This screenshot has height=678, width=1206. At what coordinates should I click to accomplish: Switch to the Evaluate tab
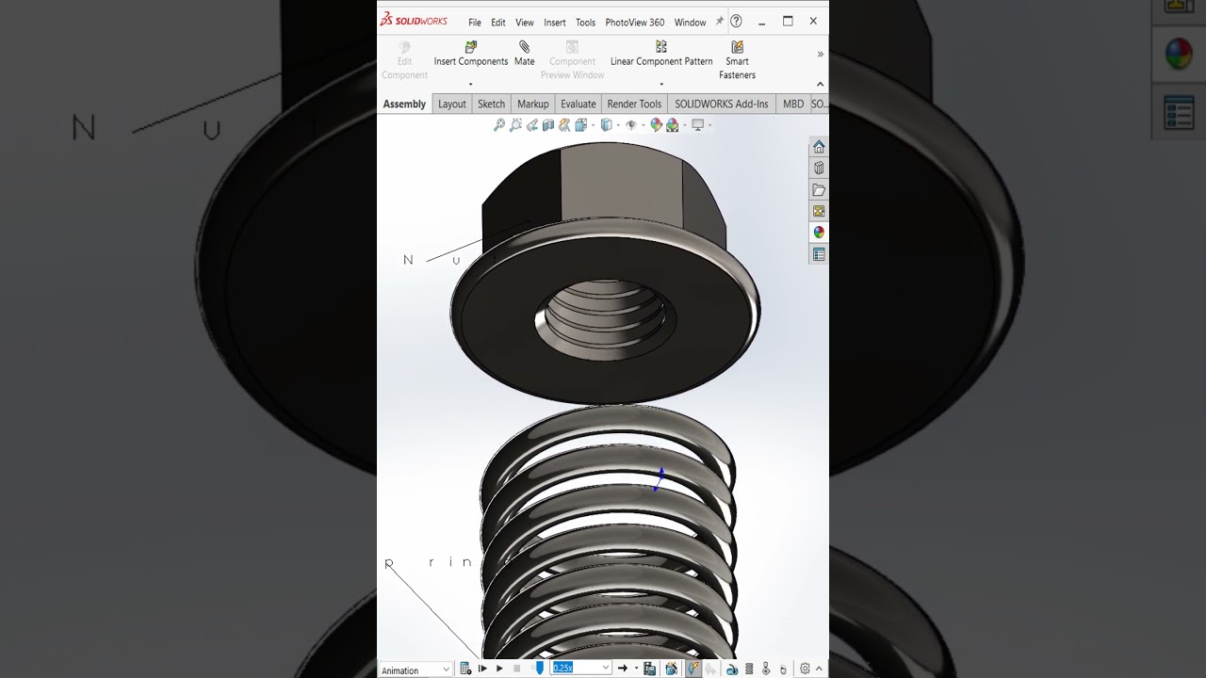click(579, 104)
